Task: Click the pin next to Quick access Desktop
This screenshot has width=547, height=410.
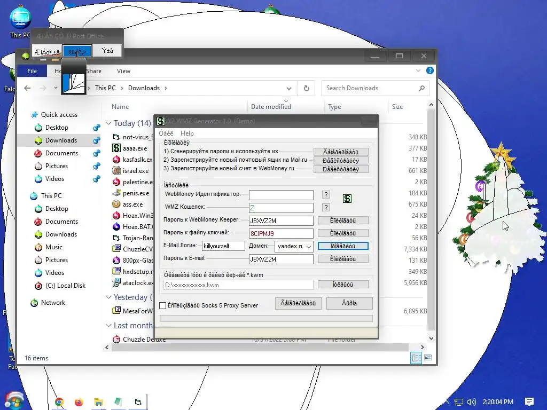Action: coord(97,128)
